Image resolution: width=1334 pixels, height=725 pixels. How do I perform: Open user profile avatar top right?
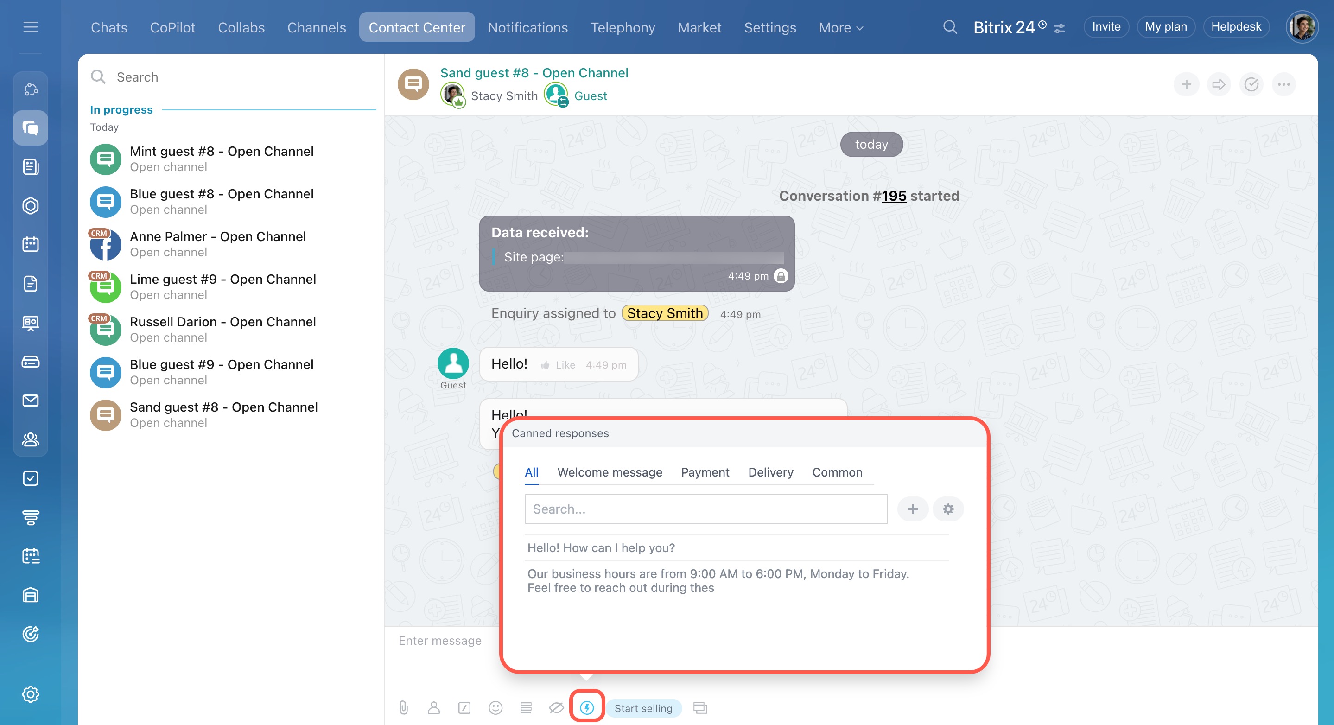[1302, 27]
